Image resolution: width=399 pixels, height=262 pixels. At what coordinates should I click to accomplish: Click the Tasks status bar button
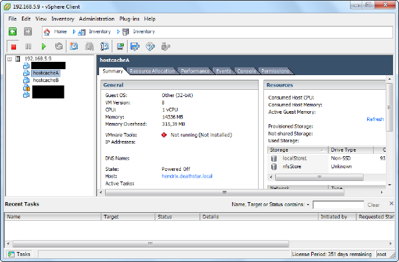click(19, 254)
